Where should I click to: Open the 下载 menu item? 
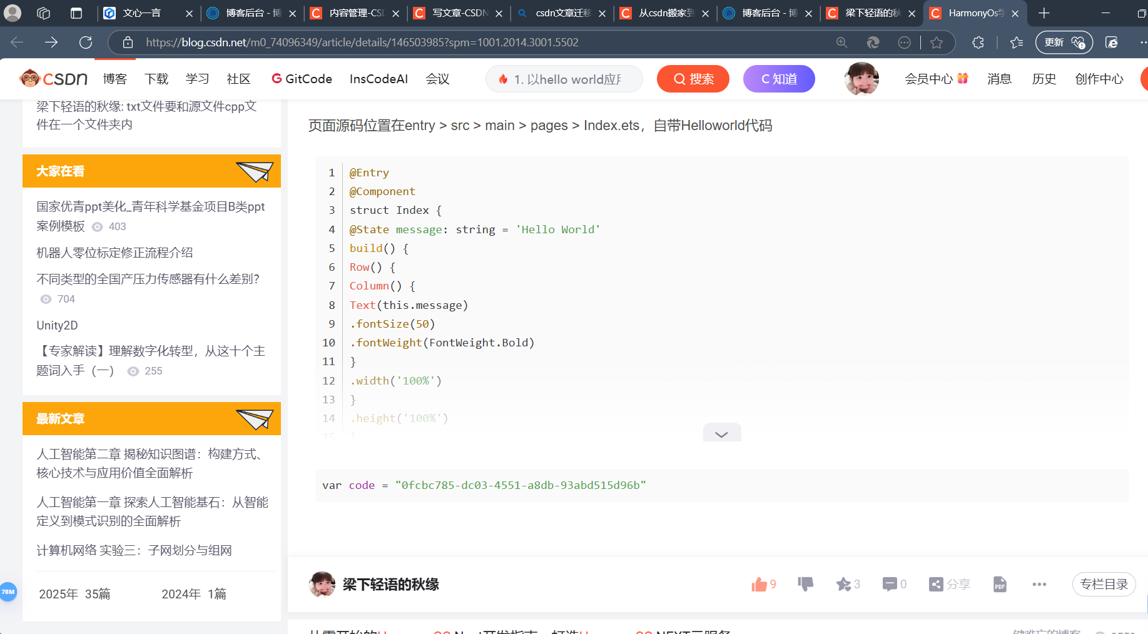tap(156, 79)
